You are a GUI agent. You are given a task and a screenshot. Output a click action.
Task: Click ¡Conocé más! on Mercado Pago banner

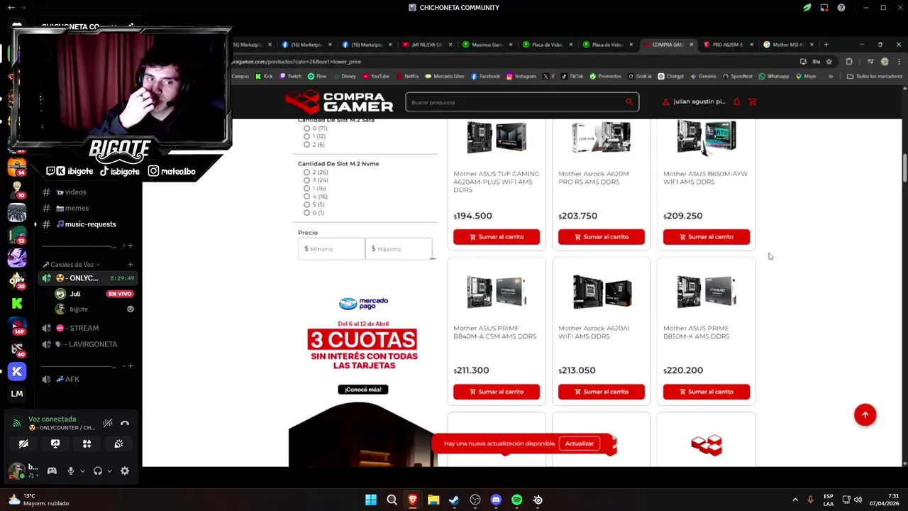click(363, 390)
